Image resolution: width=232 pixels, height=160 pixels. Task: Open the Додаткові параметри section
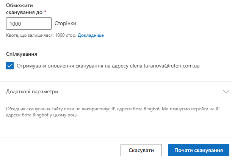coord(32,92)
